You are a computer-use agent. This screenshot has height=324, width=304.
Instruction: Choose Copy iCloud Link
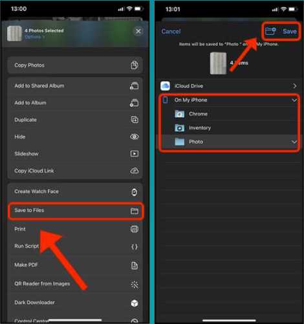(75, 171)
